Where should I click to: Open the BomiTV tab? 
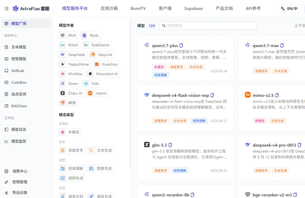click(138, 8)
